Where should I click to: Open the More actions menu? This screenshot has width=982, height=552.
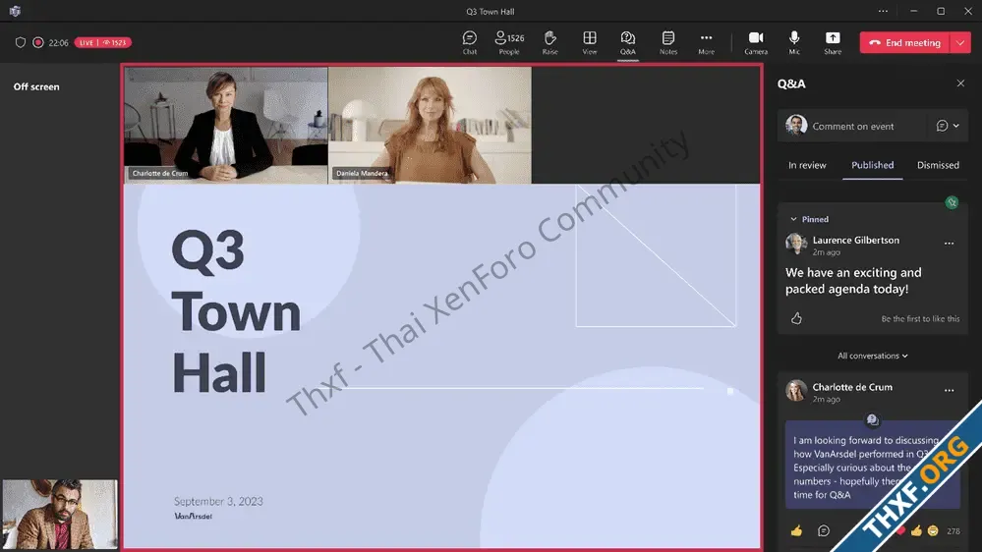(706, 42)
